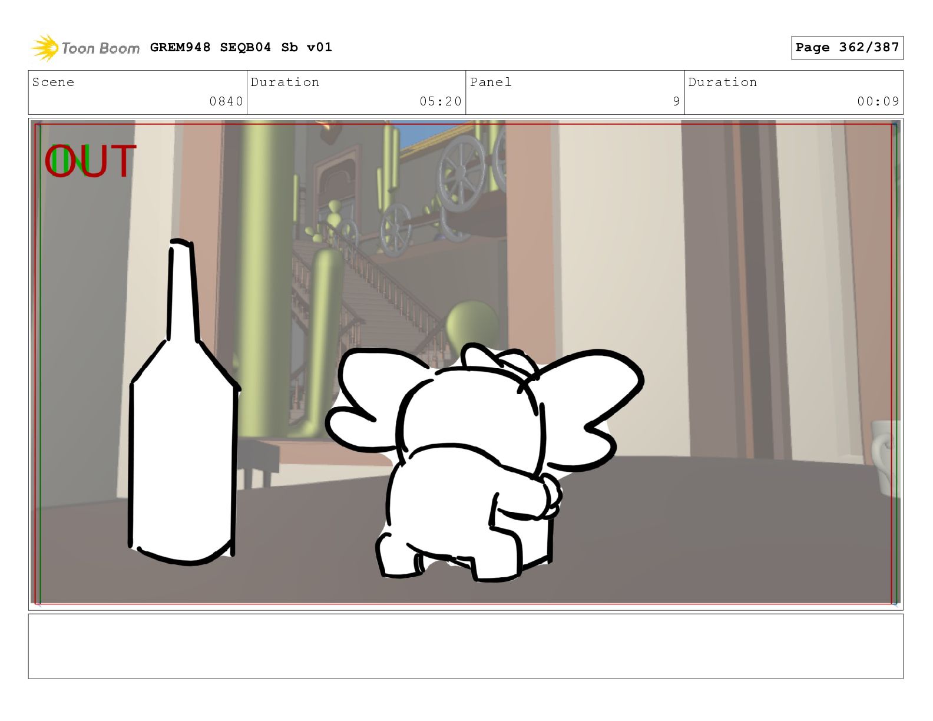Click the Scene label
The height and width of the screenshot is (721, 933).
[54, 82]
